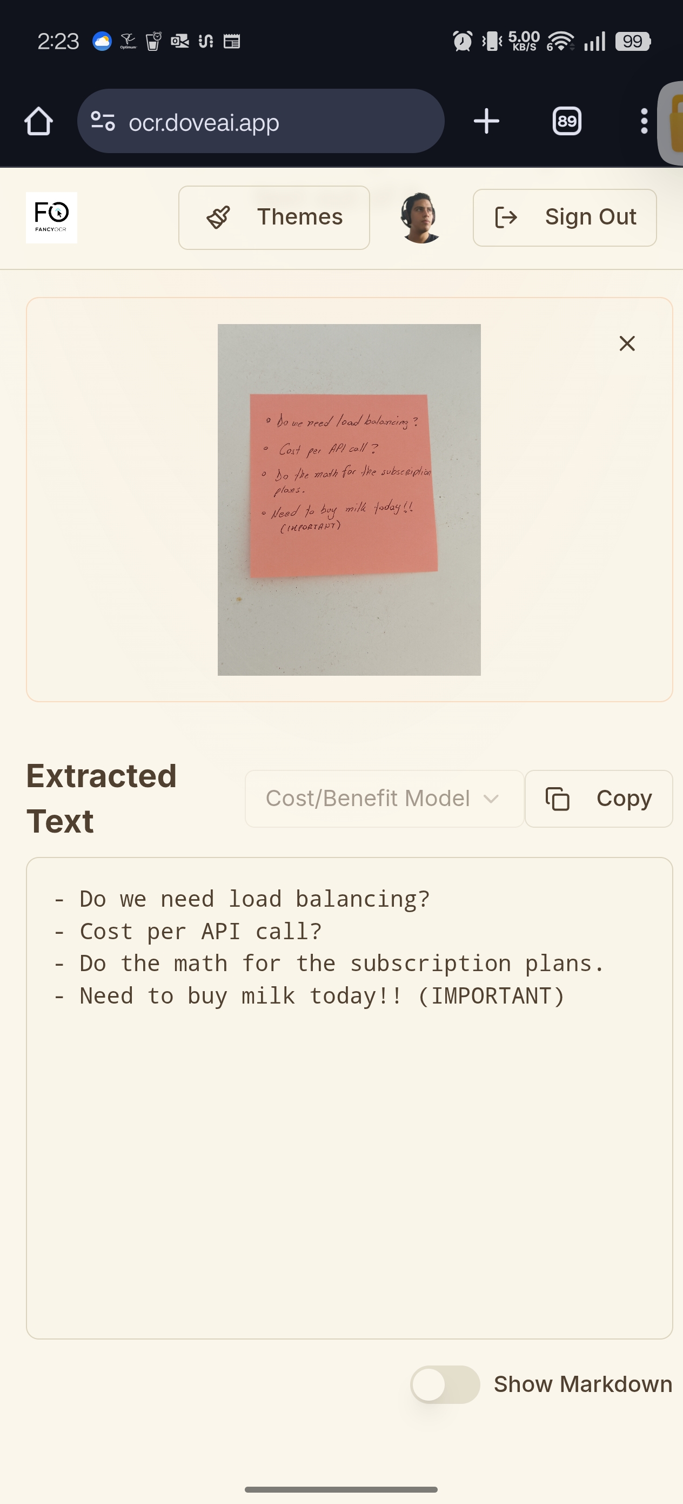The height and width of the screenshot is (1504, 683).
Task: Click inside the extracted text box
Action: (x=349, y=1138)
